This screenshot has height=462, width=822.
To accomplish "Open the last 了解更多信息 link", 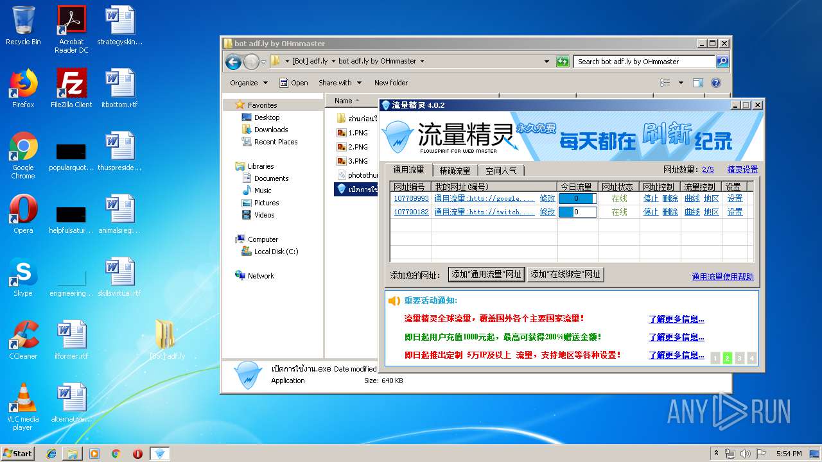I will coord(676,355).
